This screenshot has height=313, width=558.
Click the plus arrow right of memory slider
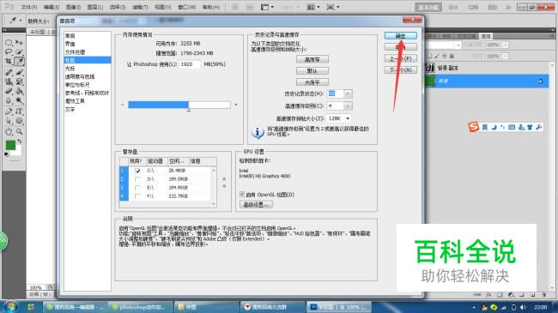pos(235,105)
